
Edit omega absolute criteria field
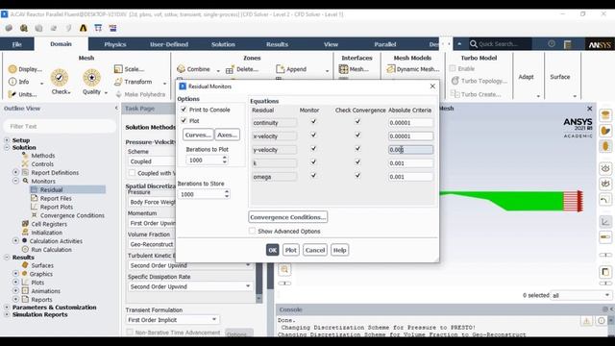click(x=410, y=177)
